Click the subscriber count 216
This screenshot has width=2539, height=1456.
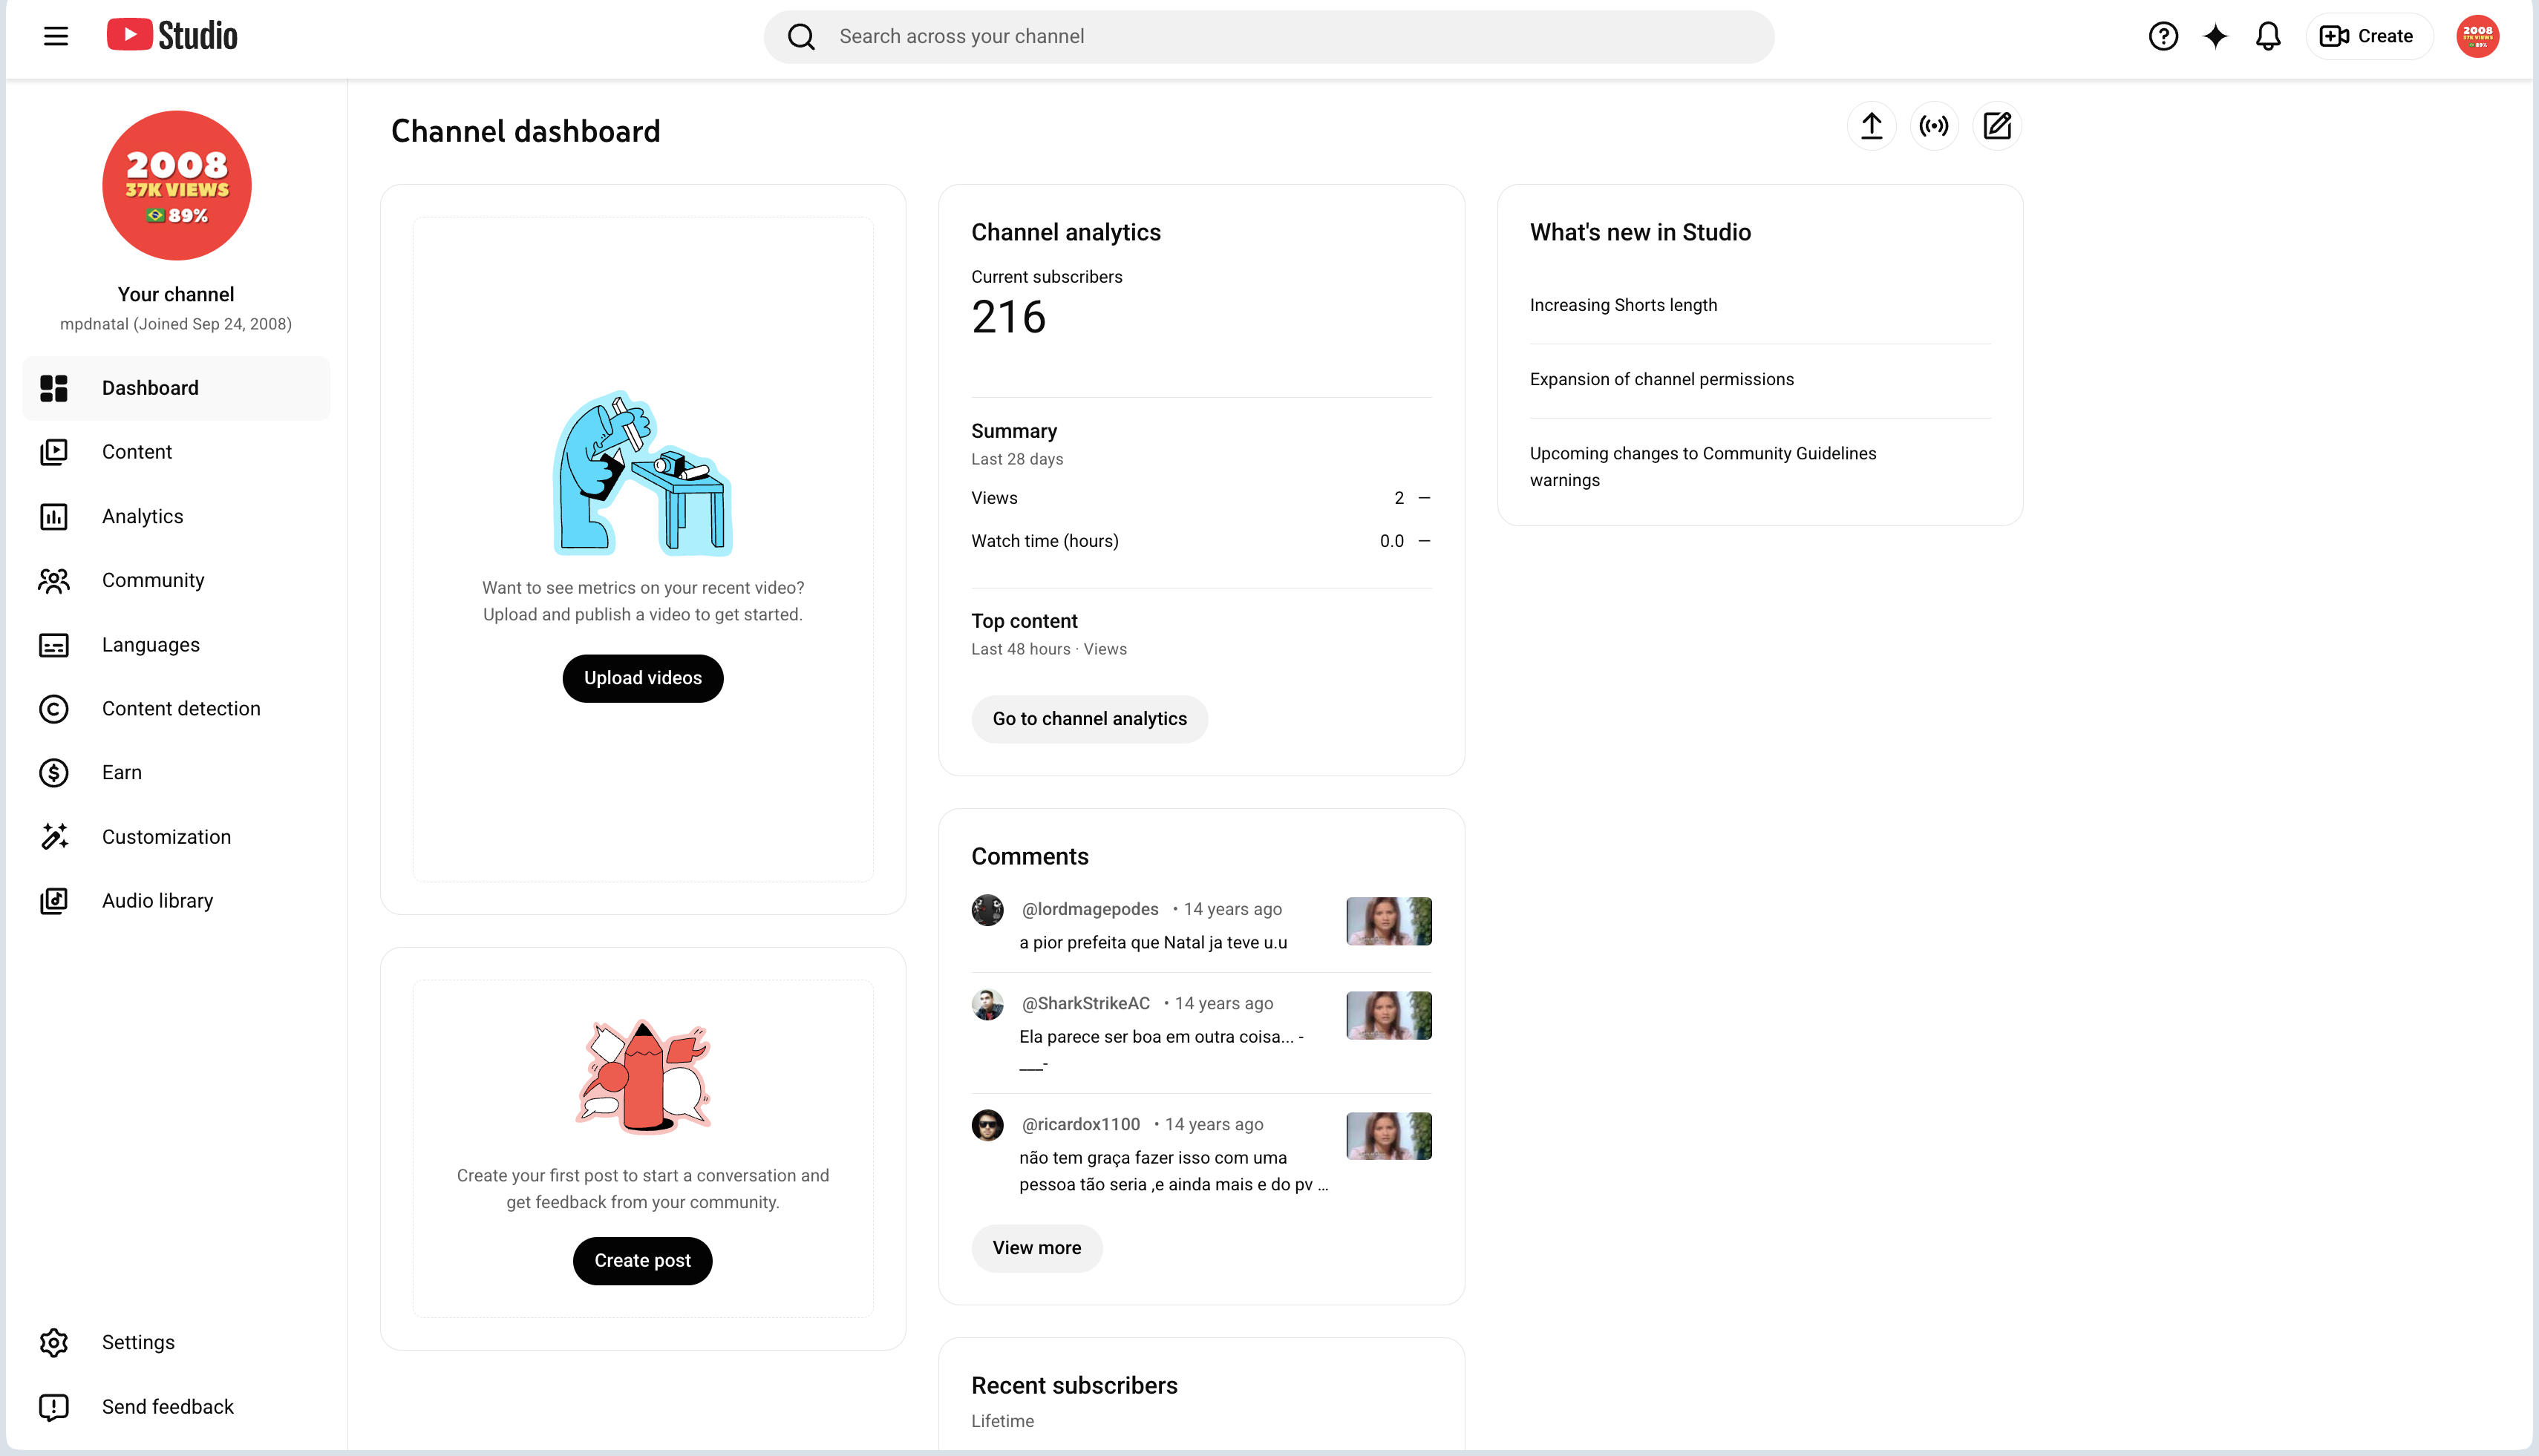(1008, 317)
